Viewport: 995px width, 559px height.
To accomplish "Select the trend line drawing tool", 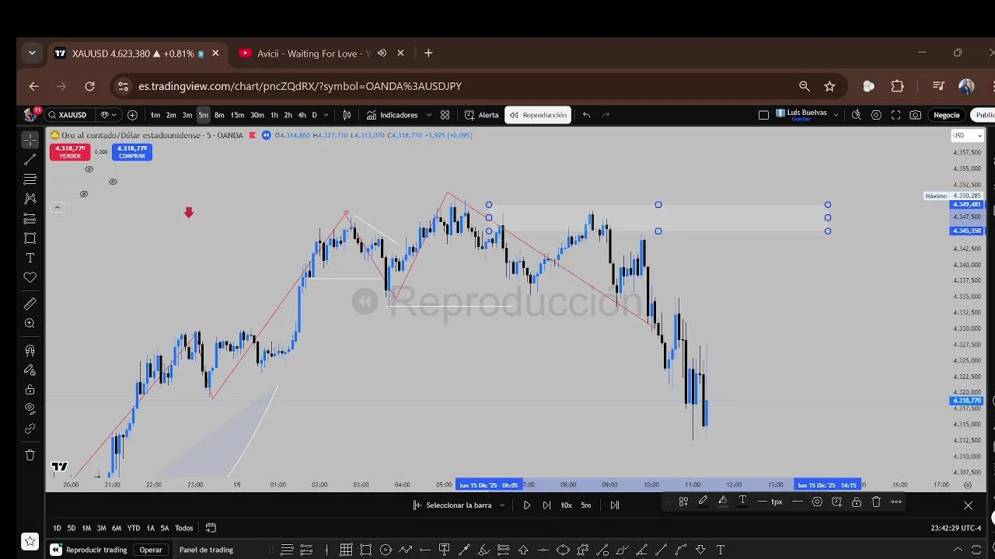I will click(30, 159).
